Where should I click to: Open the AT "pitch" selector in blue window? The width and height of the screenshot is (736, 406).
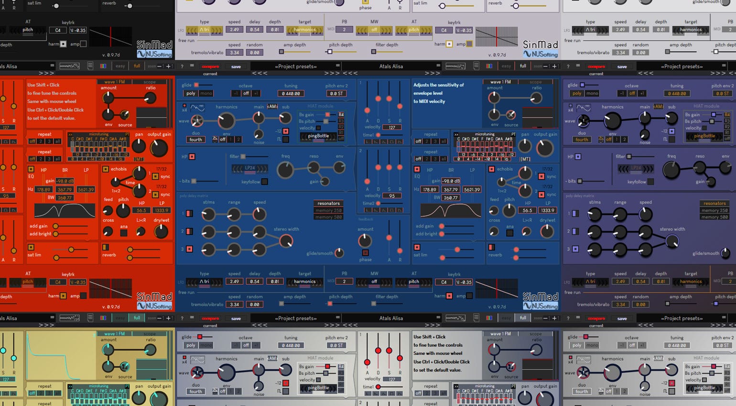click(414, 282)
